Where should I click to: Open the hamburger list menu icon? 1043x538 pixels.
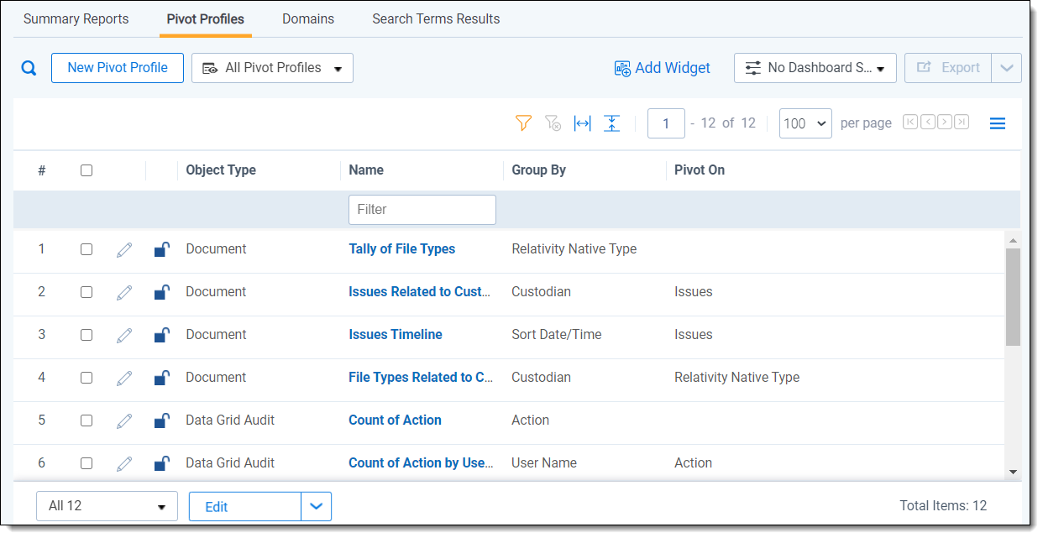(x=997, y=123)
